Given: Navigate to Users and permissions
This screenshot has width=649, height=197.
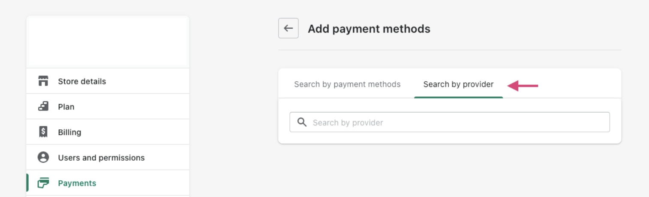Looking at the screenshot, I should click(101, 158).
